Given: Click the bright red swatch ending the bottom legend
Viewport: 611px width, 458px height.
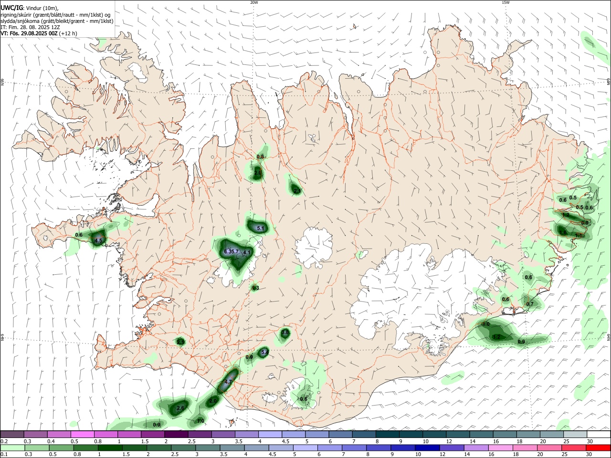Looking at the screenshot, I should (598, 448).
